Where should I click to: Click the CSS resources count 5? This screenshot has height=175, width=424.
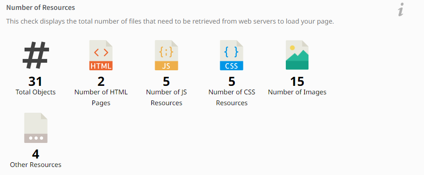coord(232,82)
